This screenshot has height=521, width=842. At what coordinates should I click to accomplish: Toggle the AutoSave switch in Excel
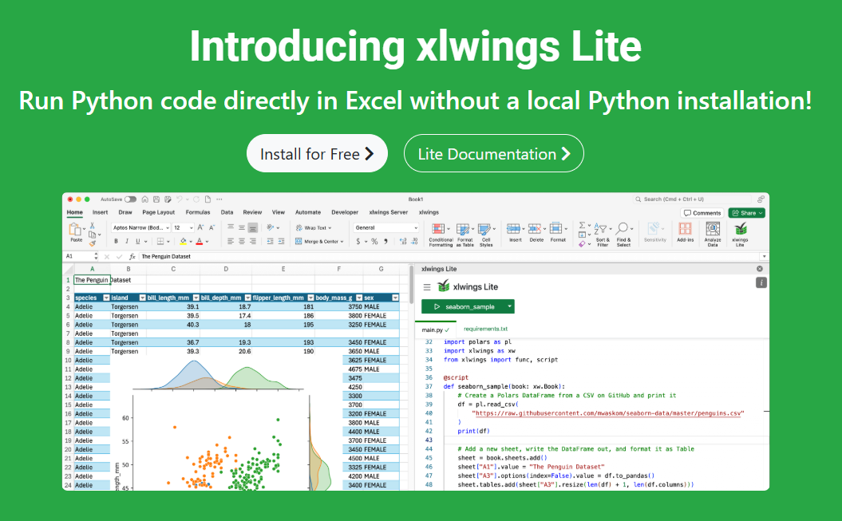coord(130,199)
